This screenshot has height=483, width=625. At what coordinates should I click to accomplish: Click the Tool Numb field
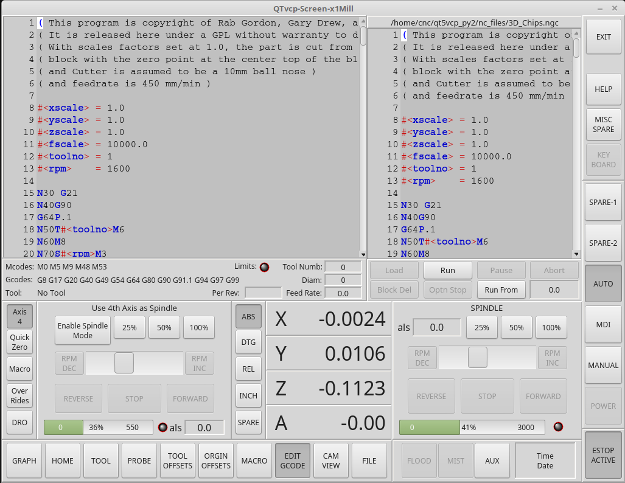(x=343, y=267)
